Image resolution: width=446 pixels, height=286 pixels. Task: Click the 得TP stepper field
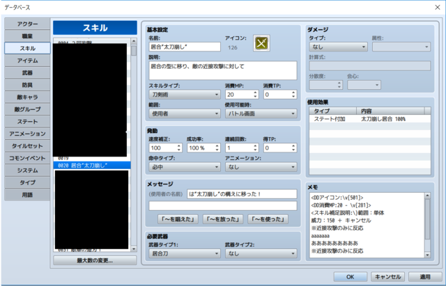point(280,148)
